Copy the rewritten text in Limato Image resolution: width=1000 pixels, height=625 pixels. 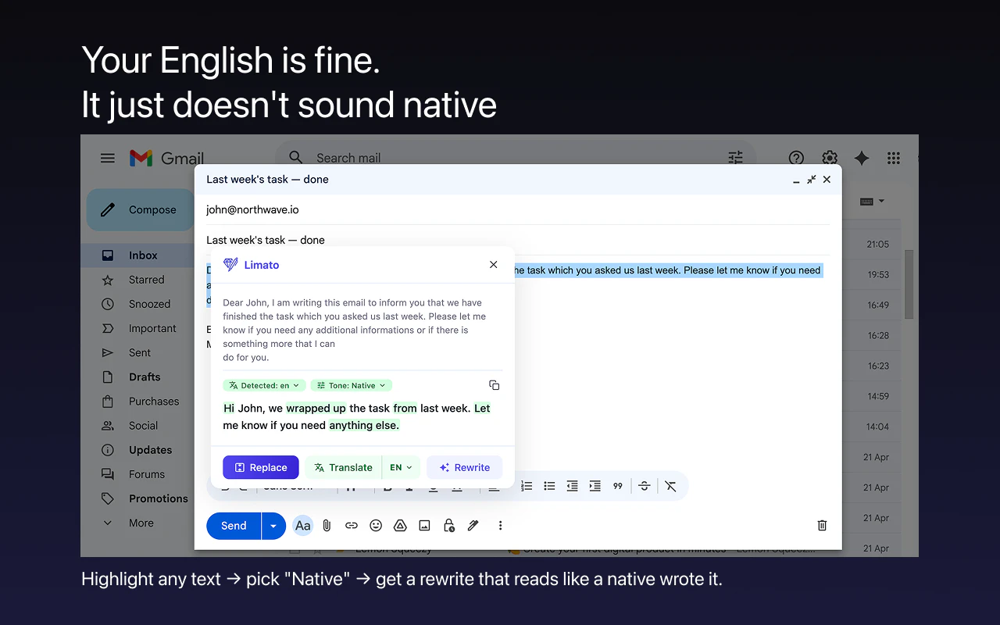click(494, 385)
